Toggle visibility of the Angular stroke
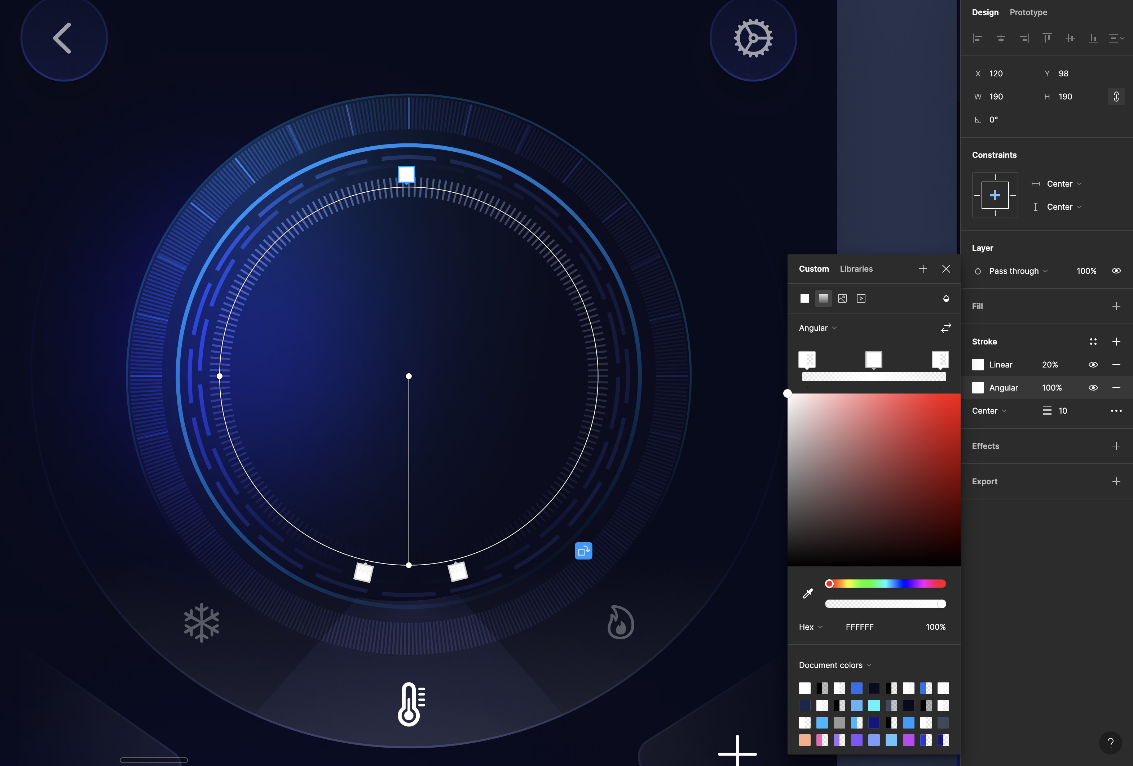1133x766 pixels. (x=1093, y=388)
